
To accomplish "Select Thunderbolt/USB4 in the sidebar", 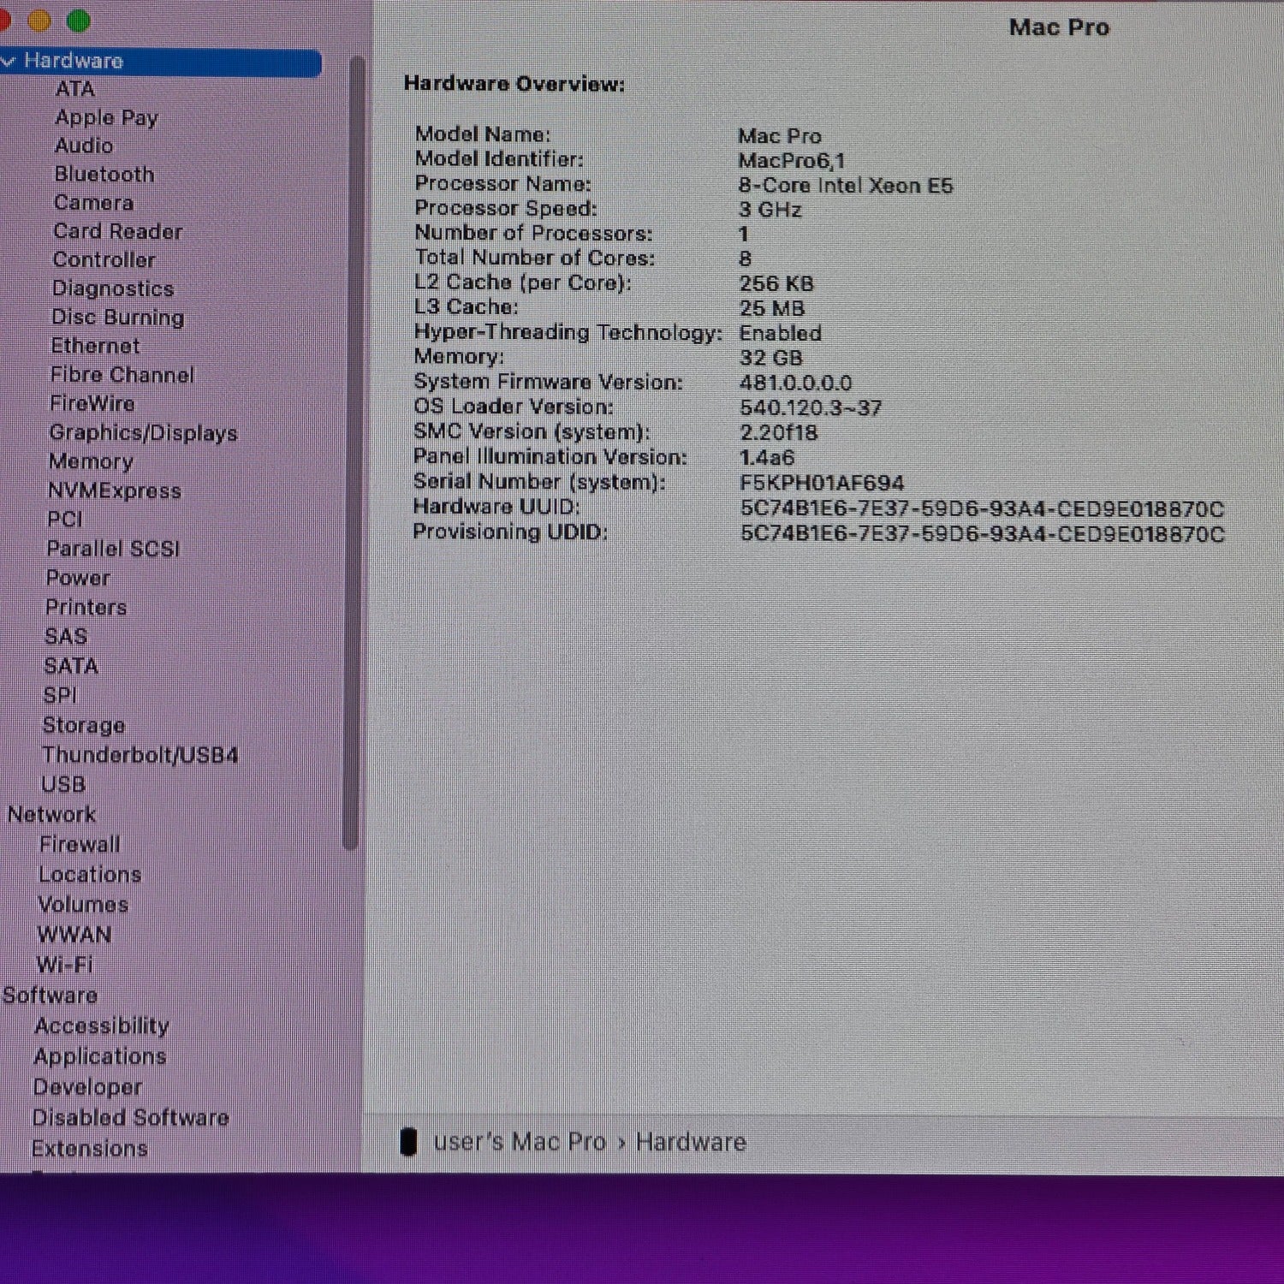I will click(140, 755).
